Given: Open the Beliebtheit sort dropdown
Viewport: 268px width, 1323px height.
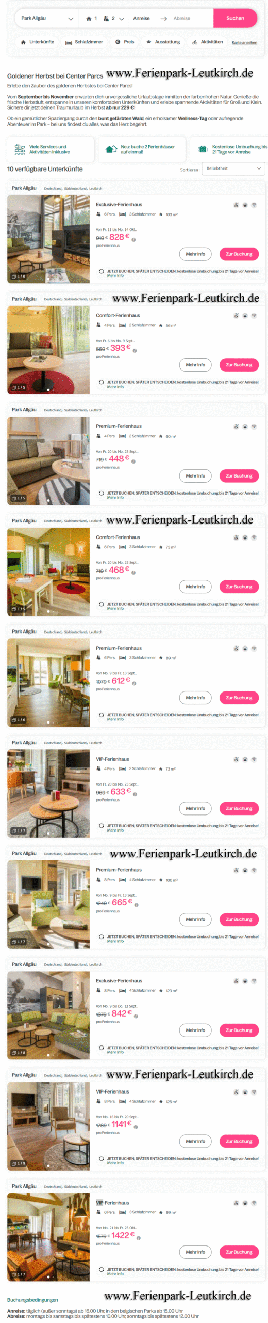Looking at the screenshot, I should [x=234, y=168].
